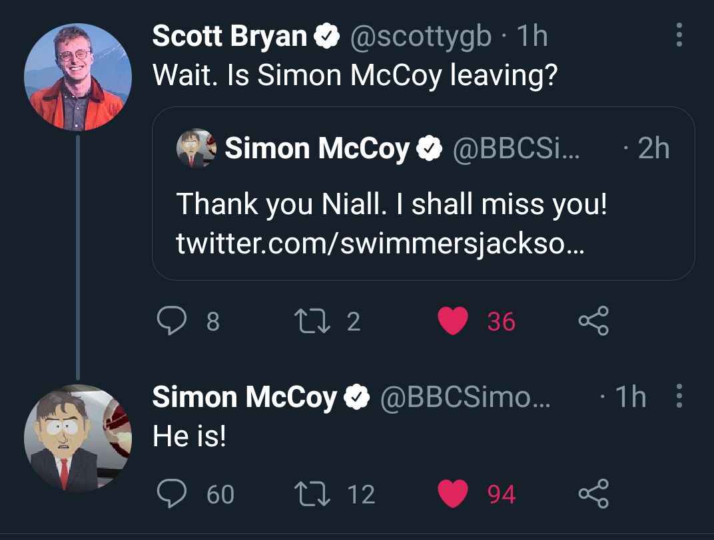Click the verified badge inside the quoted tweet
This screenshot has height=540, width=714.
[428, 149]
